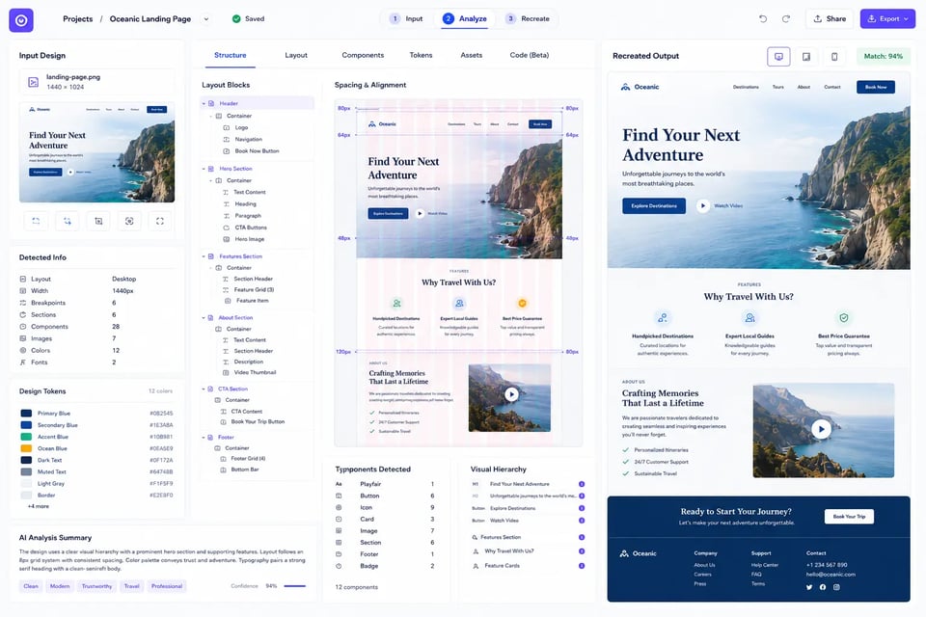
Task: Click badge beside 'Explore Destinations' hierarchy row
Action: pyautogui.click(x=581, y=508)
